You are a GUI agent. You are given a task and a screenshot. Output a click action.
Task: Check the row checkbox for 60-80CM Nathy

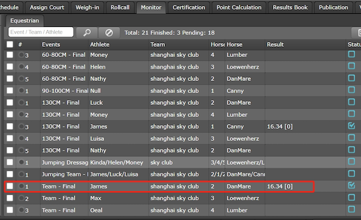(x=10, y=79)
